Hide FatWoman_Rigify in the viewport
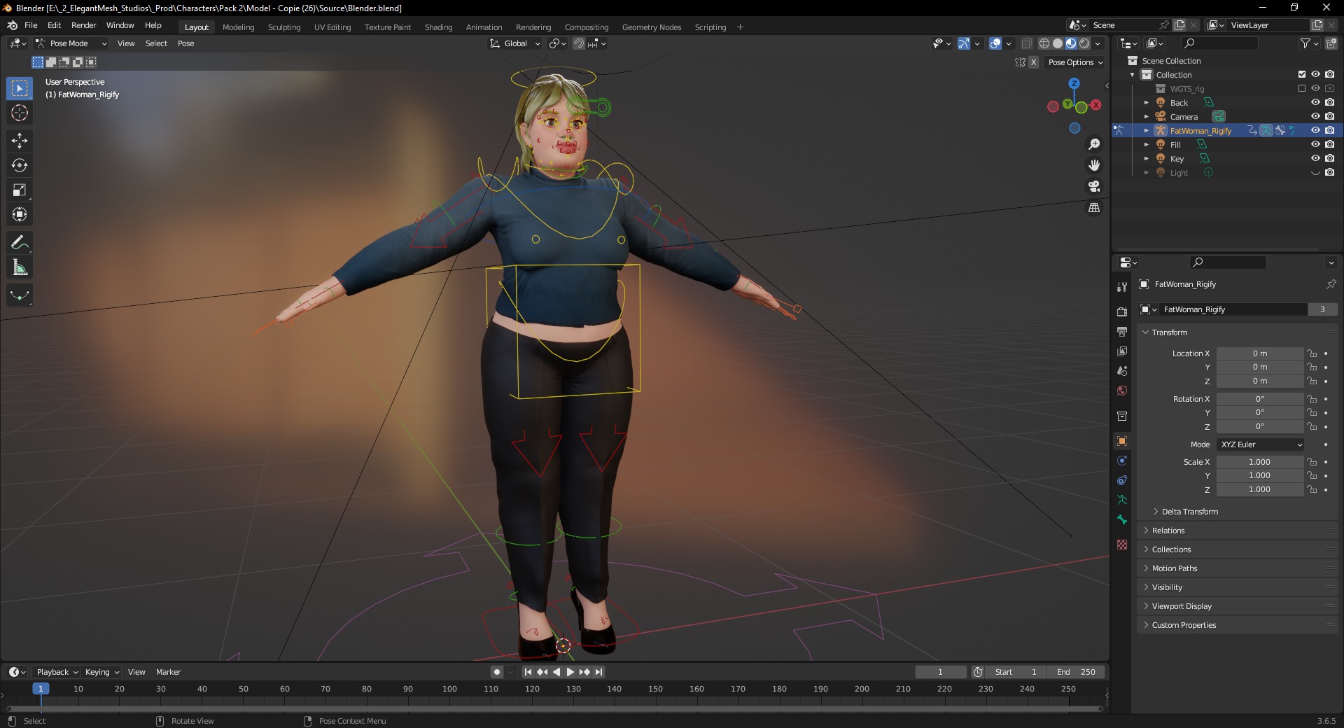The height and width of the screenshot is (728, 1344). tap(1315, 130)
